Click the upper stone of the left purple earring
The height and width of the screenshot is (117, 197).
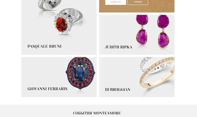[x=142, y=20]
